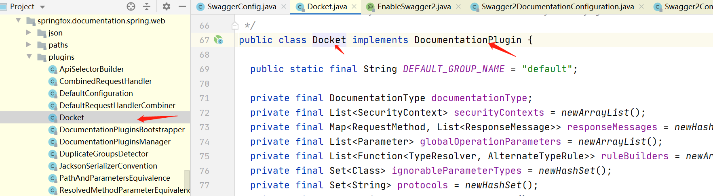
Task: Switch to Swagger2DocumentationConfiguration.java tab
Action: 557,7
